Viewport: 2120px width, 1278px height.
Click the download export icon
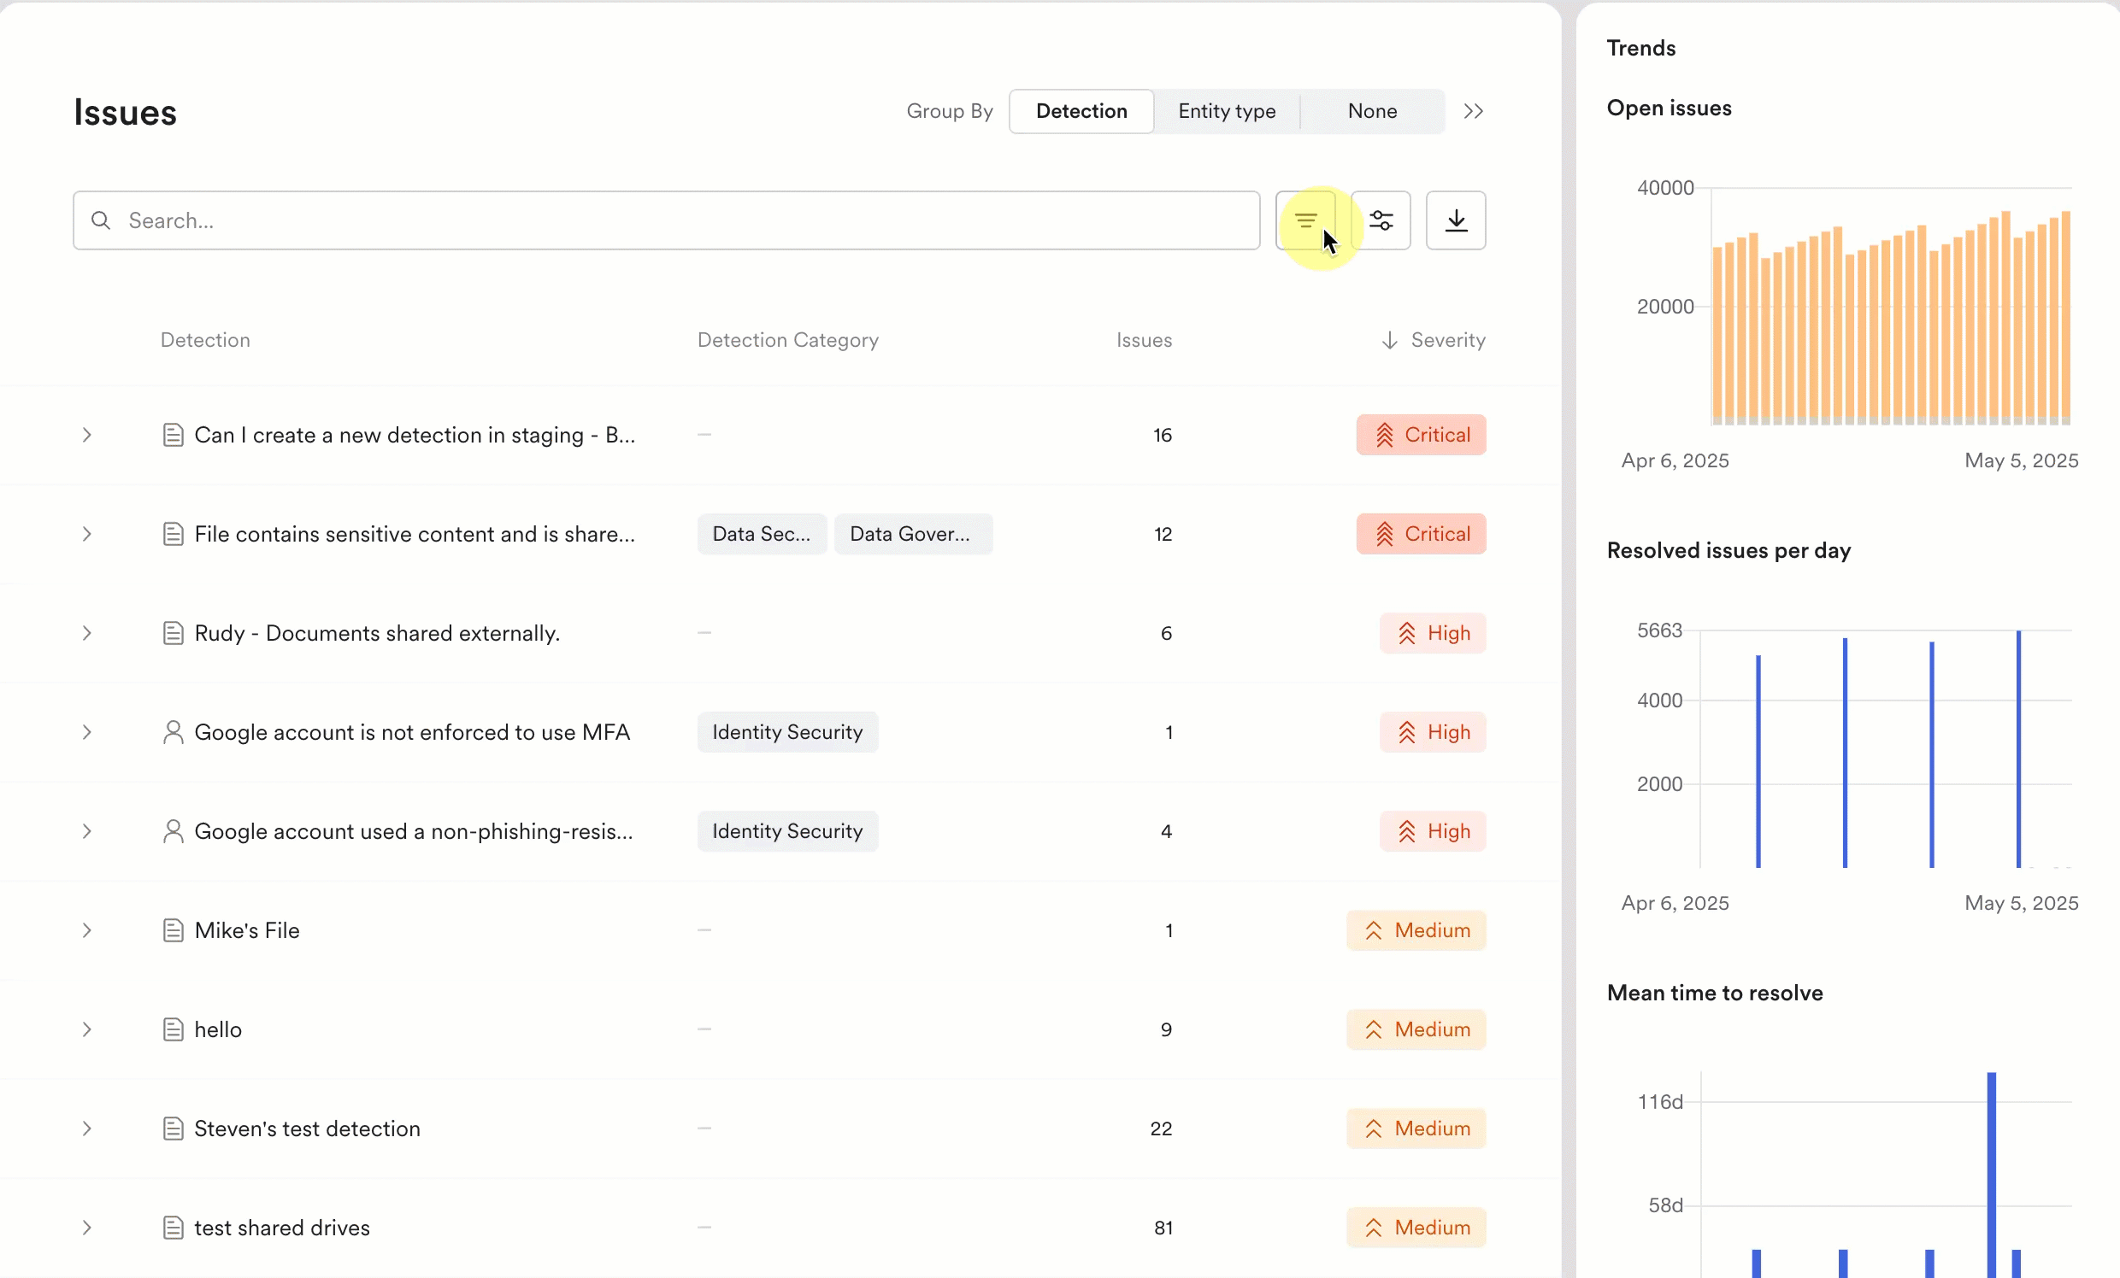[1456, 220]
